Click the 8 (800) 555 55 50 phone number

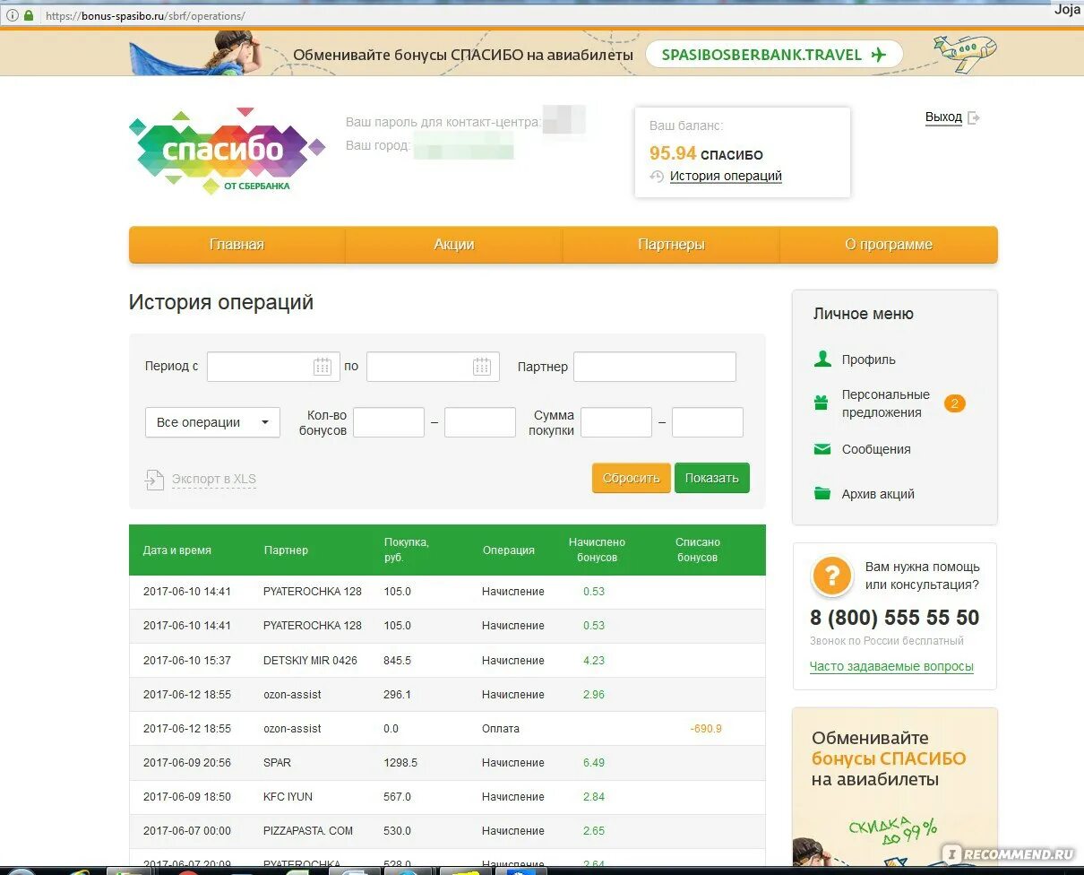[x=895, y=618]
